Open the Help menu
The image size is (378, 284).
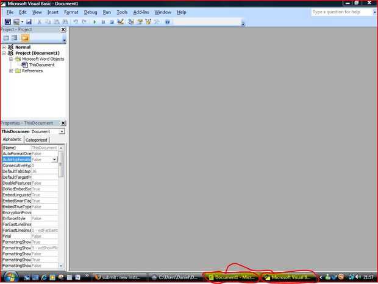pyautogui.click(x=181, y=12)
